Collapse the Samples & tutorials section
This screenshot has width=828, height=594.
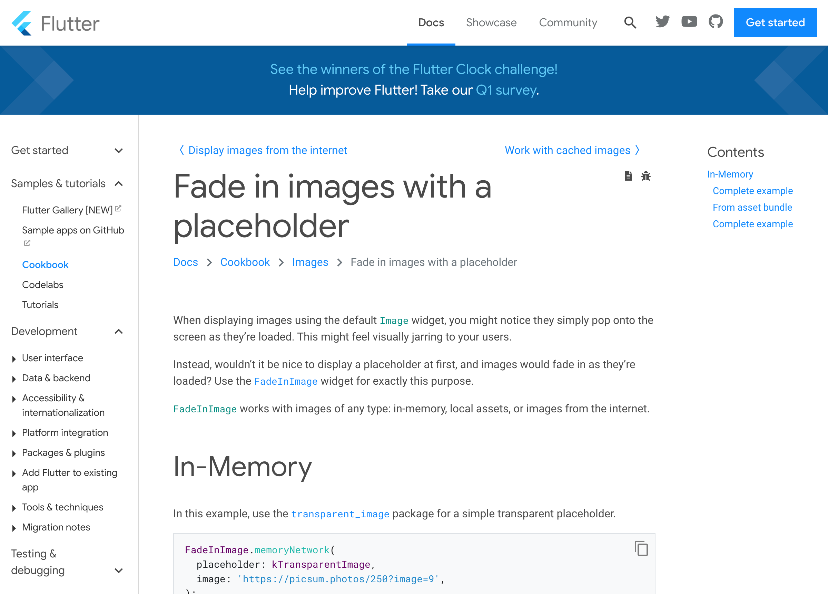(118, 183)
